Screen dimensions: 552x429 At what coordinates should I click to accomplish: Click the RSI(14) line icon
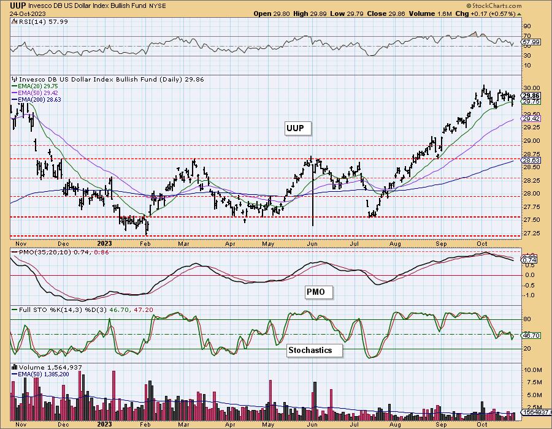pyautogui.click(x=15, y=21)
